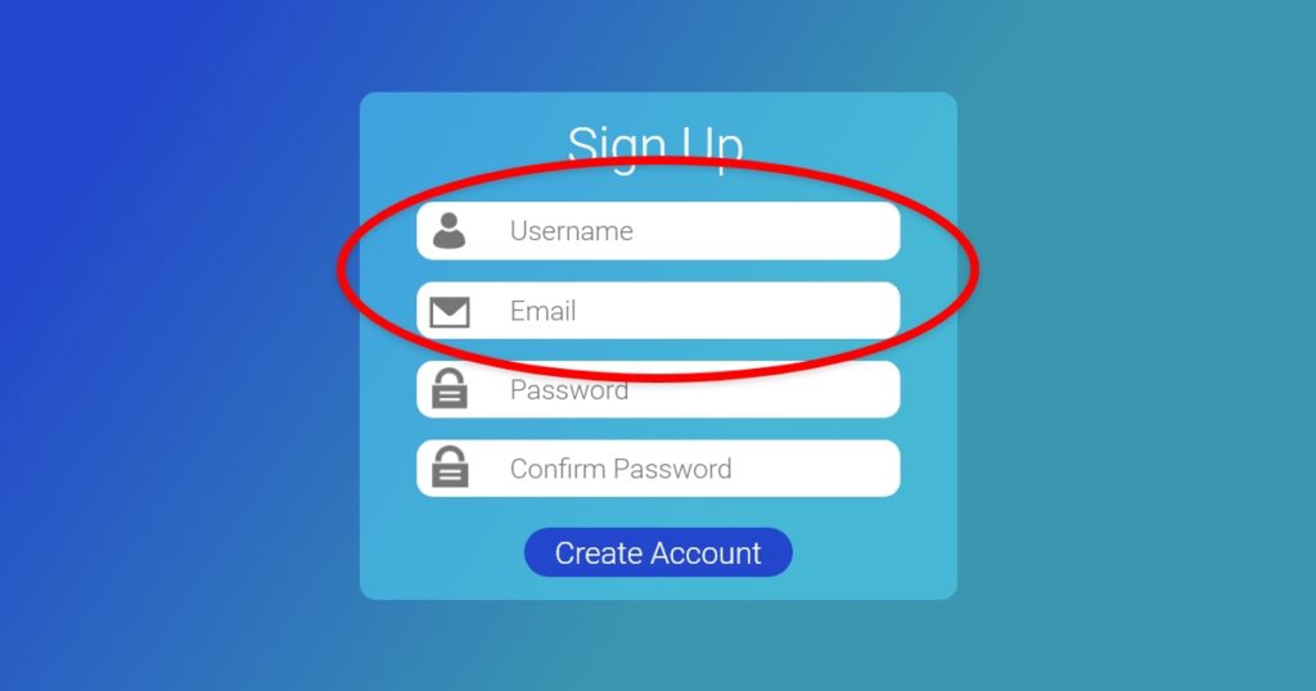The height and width of the screenshot is (691, 1316).
Task: Click the Confirm Password lock icon
Action: 448,470
